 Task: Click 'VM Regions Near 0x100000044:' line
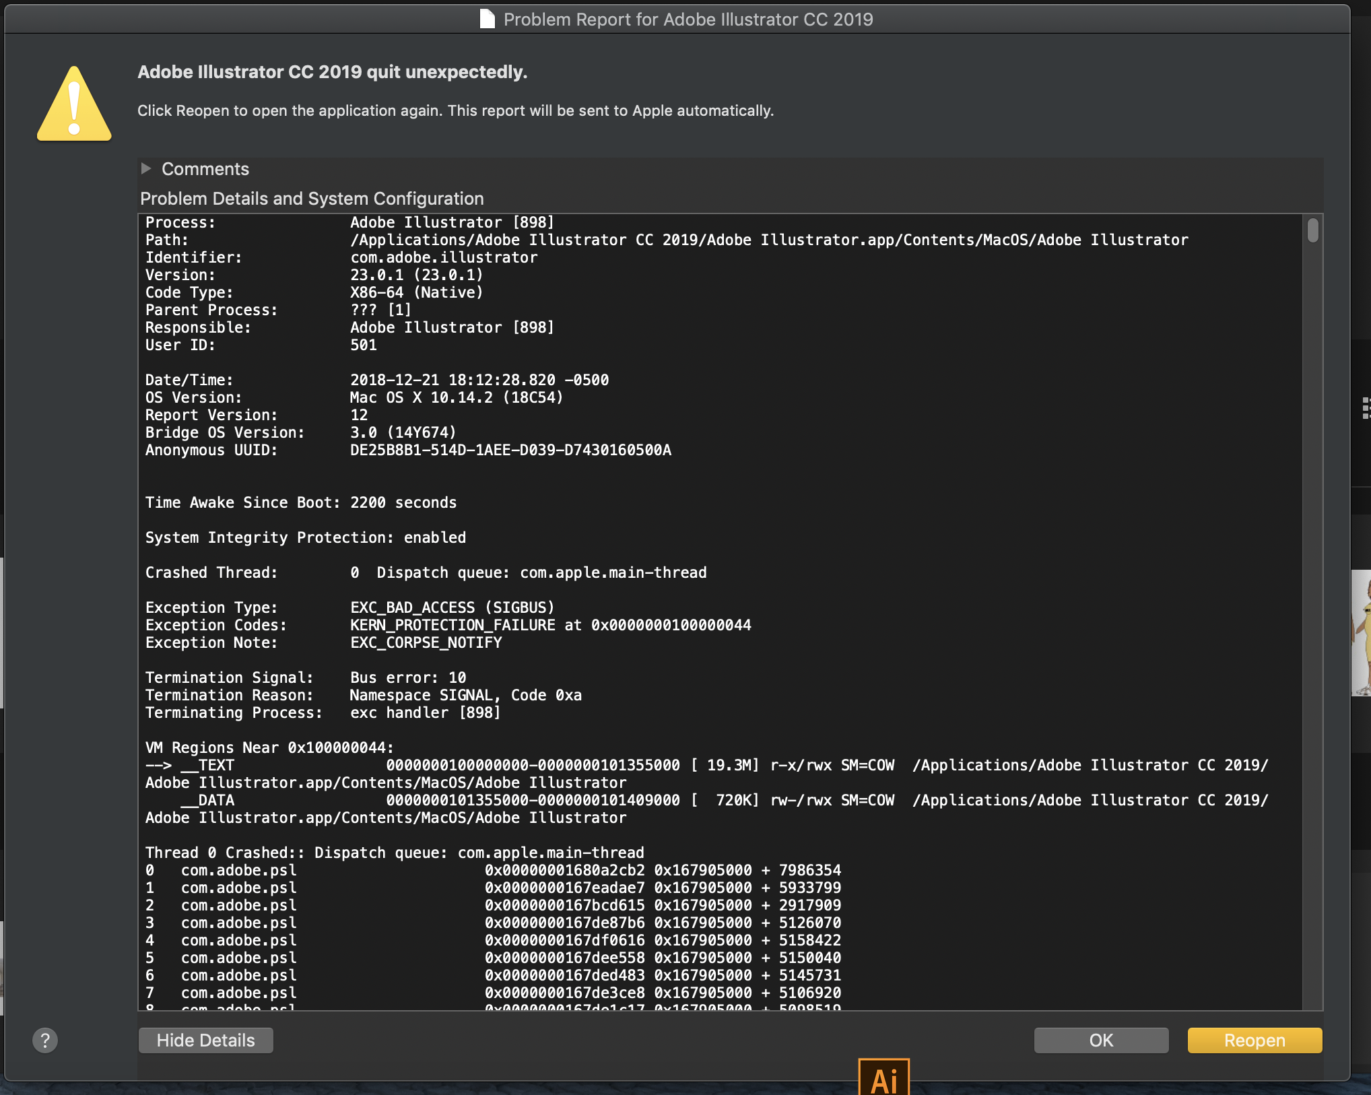point(269,748)
